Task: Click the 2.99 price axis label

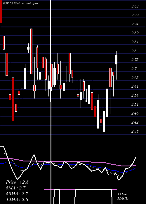Action: pos(135,15)
